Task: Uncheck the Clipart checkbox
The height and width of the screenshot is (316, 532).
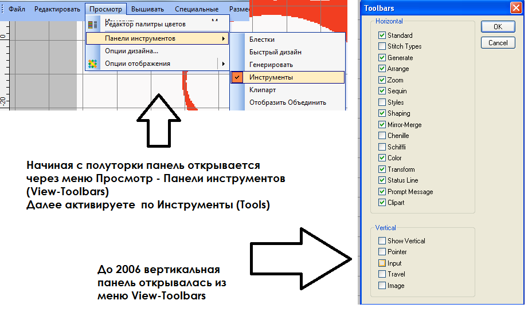Action: [382, 203]
